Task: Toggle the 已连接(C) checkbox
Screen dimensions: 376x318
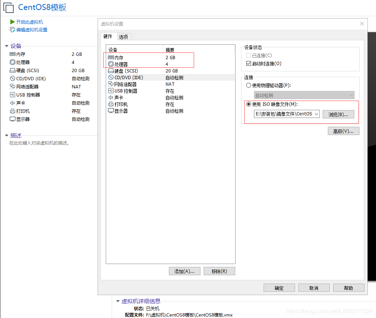Action: tap(248, 55)
